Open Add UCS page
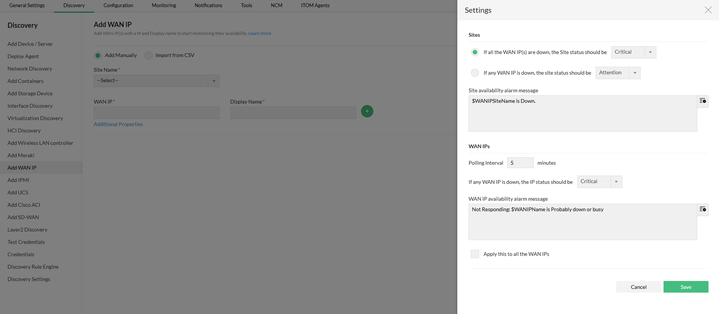This screenshot has width=719, height=314. click(x=18, y=192)
